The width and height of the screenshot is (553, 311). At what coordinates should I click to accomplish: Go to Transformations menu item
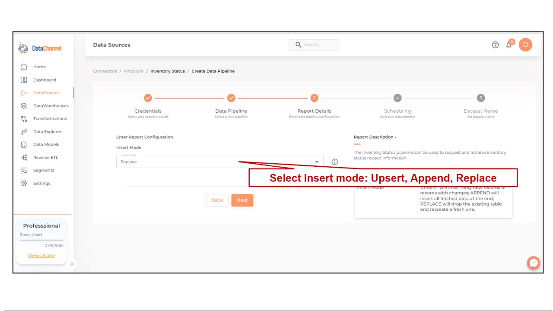click(x=50, y=119)
